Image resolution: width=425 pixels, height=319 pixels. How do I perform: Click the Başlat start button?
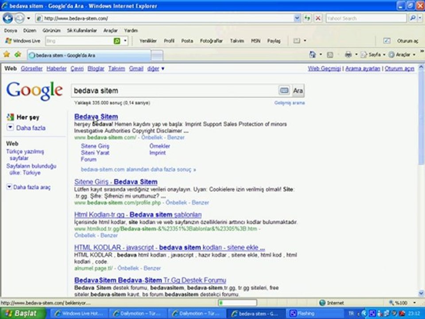(x=23, y=314)
